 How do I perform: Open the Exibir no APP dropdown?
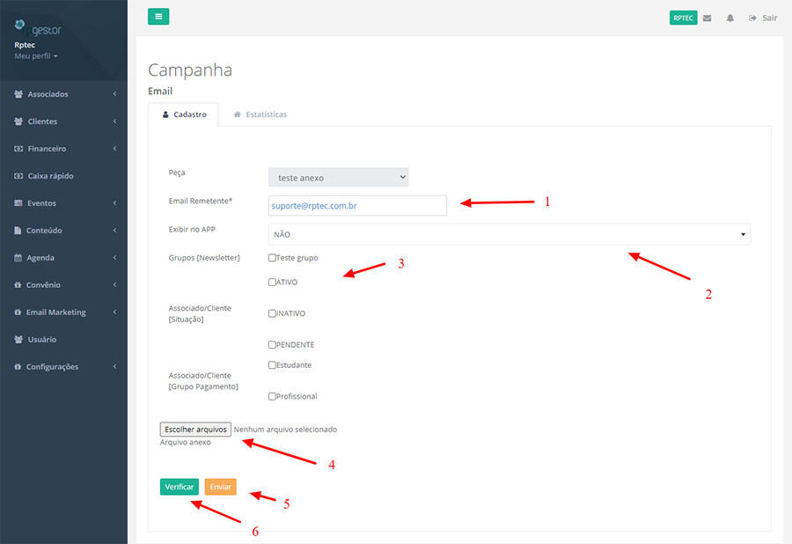[x=509, y=234]
